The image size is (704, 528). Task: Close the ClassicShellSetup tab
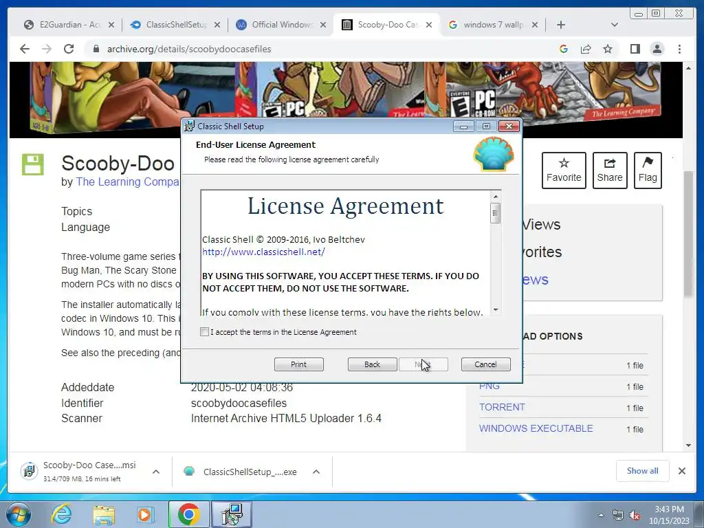point(217,25)
